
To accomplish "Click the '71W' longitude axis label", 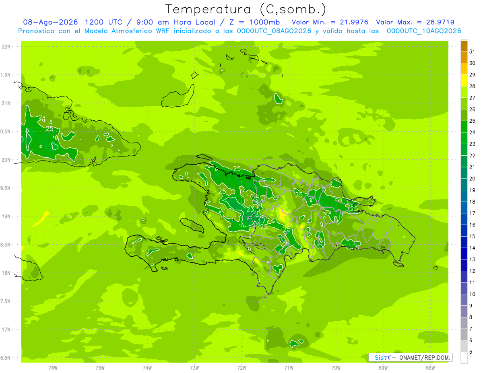I will pos(289,368).
